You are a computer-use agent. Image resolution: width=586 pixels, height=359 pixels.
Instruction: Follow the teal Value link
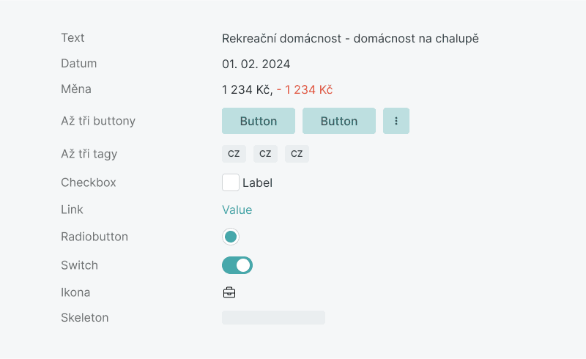pos(237,210)
